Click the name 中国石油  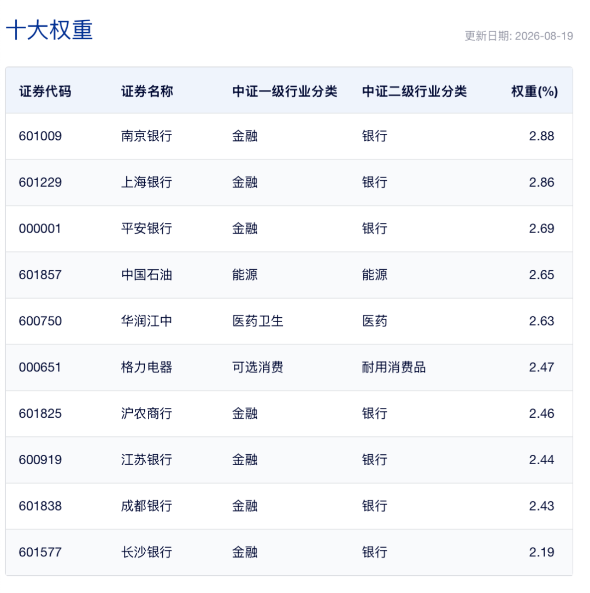pos(147,275)
